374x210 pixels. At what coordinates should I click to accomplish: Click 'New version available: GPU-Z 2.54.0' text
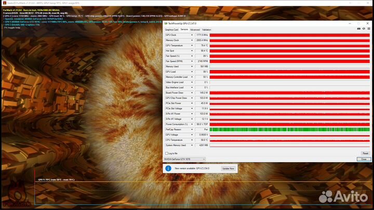192,169
